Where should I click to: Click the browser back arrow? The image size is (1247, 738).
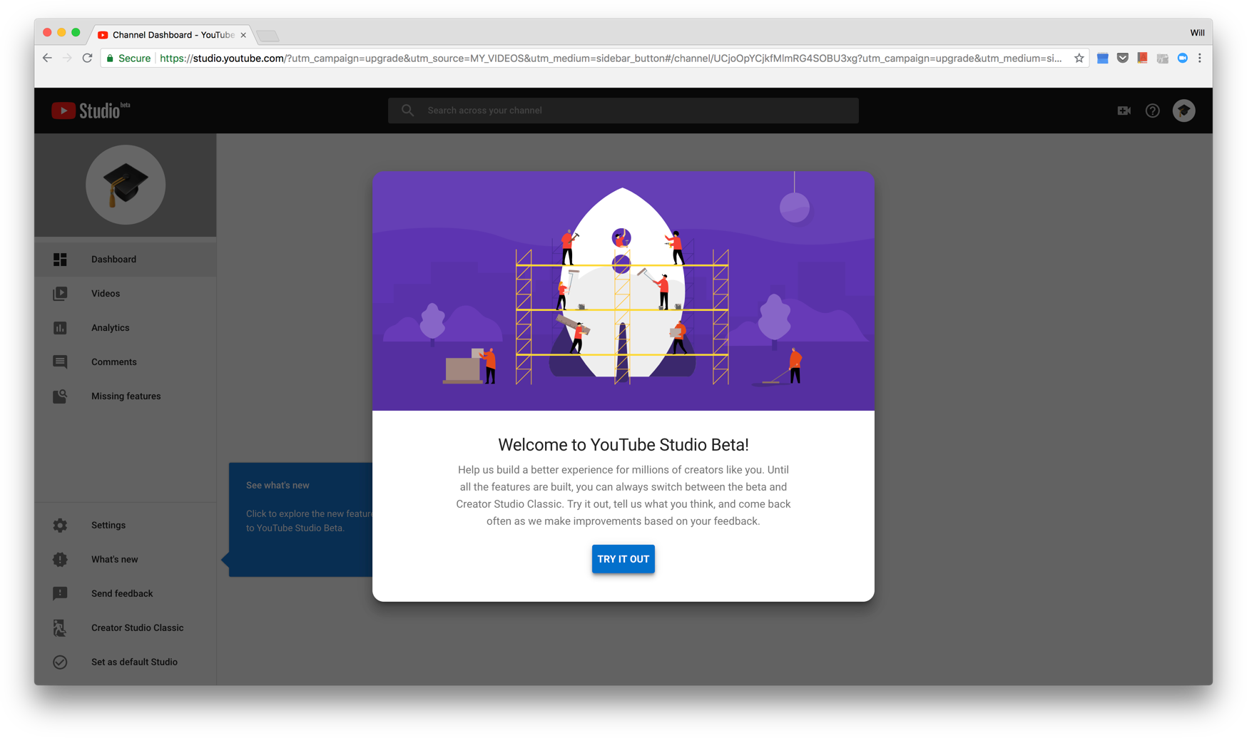coord(47,58)
